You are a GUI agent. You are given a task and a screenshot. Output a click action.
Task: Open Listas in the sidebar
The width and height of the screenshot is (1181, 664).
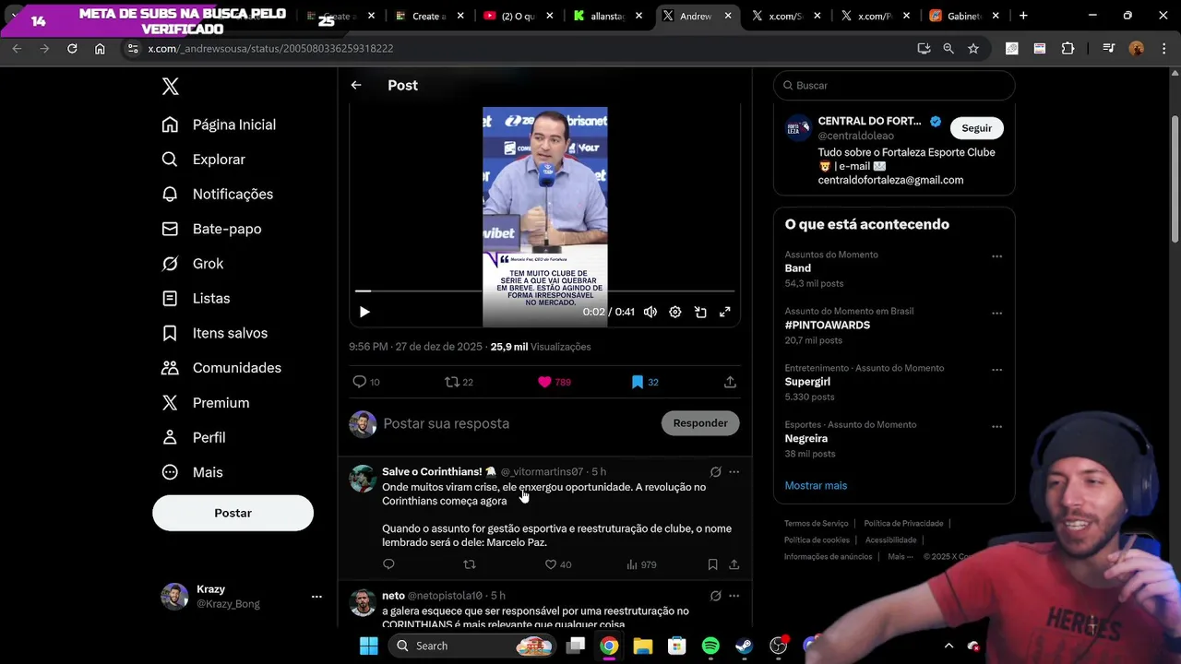click(196, 299)
